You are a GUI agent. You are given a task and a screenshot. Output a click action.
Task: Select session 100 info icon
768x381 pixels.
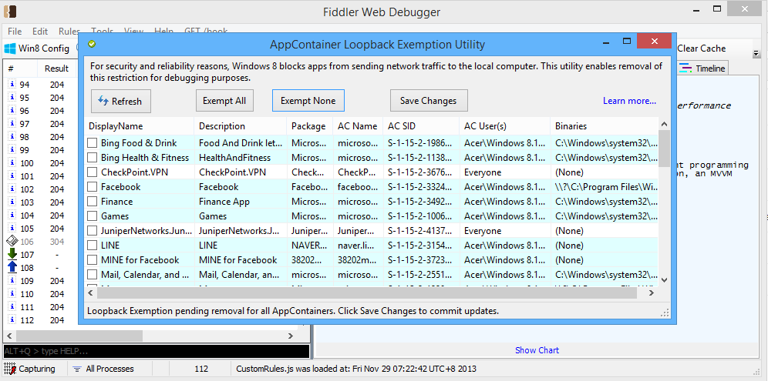12,163
